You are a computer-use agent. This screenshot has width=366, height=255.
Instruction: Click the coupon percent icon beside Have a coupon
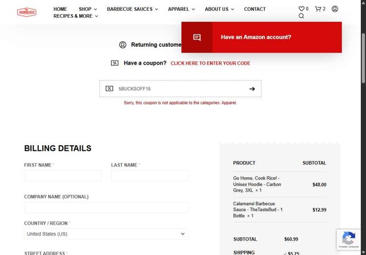click(114, 63)
